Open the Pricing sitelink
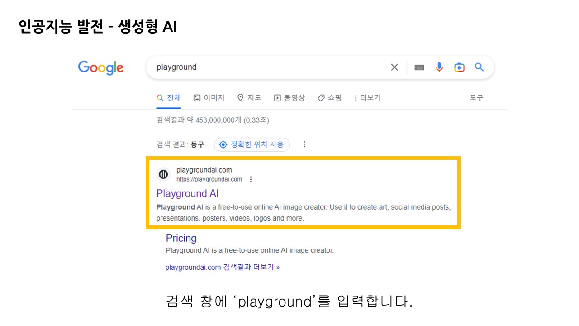This screenshot has width=579, height=326. coord(181,238)
